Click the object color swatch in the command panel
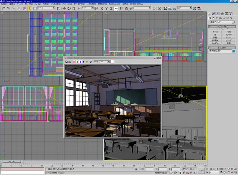The width and height of the screenshot is (238, 175). point(234,51)
